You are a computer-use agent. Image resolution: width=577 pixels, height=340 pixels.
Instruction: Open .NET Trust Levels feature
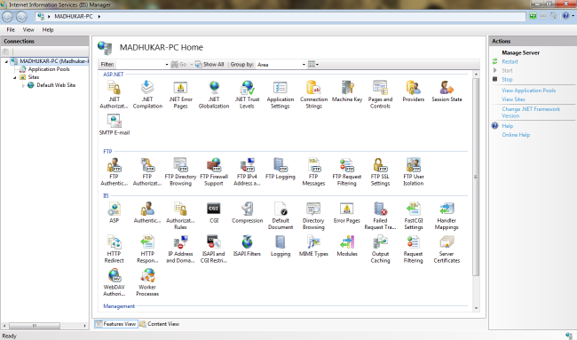click(x=248, y=95)
